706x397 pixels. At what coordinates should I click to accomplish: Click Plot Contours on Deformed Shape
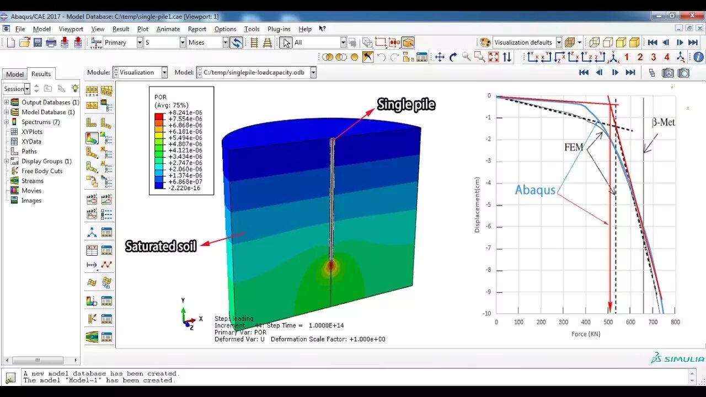92,138
